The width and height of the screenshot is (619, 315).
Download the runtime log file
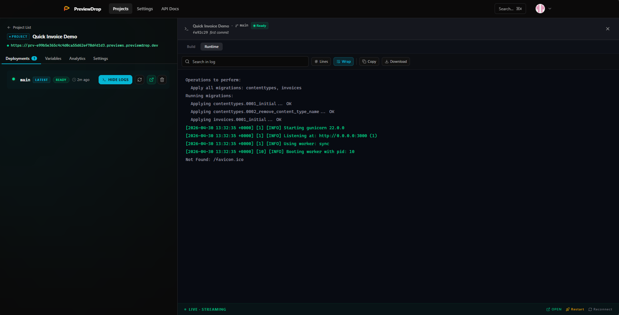click(396, 61)
